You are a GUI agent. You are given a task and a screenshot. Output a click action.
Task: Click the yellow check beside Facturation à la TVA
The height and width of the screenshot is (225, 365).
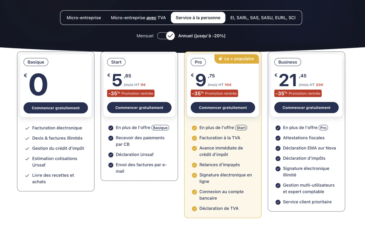click(x=194, y=138)
